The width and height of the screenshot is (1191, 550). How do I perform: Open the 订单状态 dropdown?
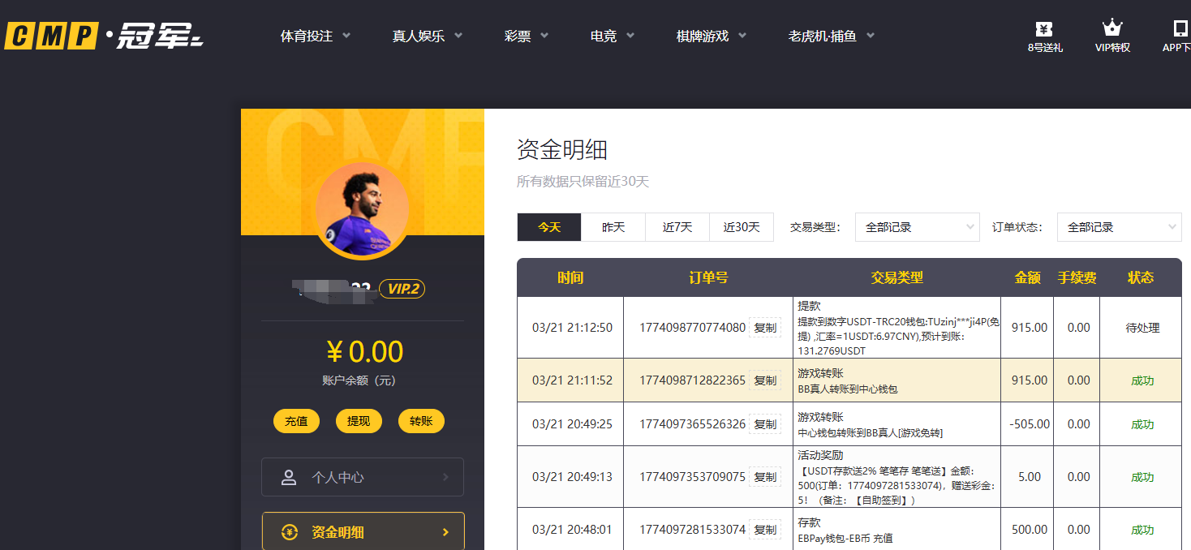point(1119,227)
